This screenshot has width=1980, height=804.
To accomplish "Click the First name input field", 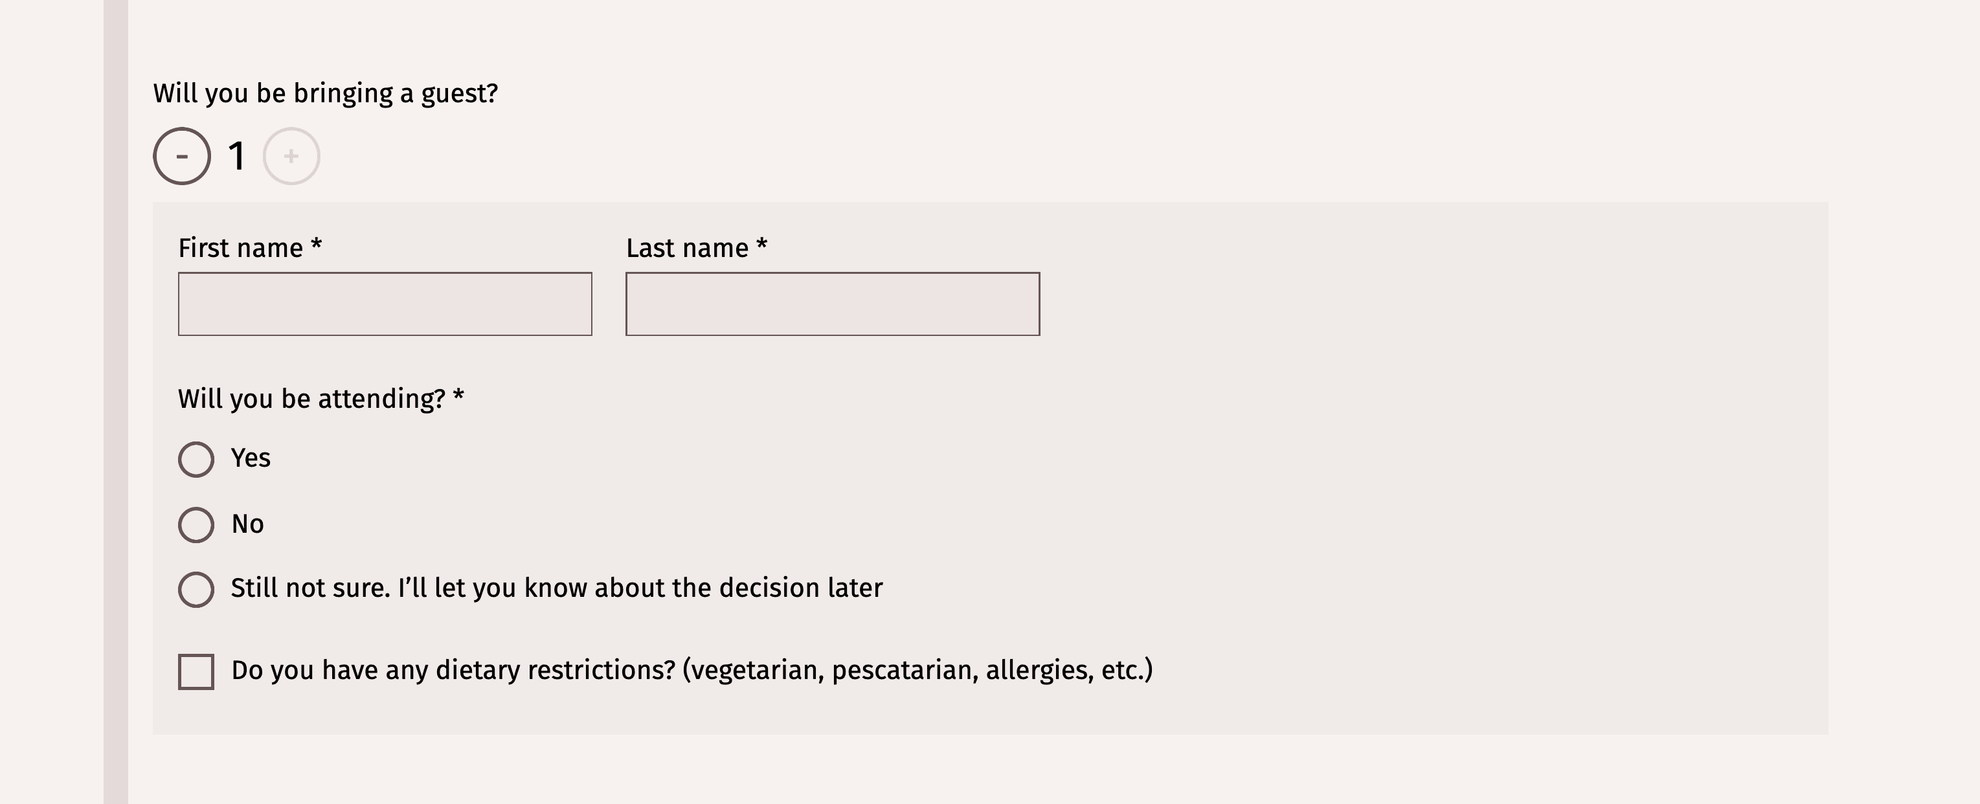I will 385,304.
